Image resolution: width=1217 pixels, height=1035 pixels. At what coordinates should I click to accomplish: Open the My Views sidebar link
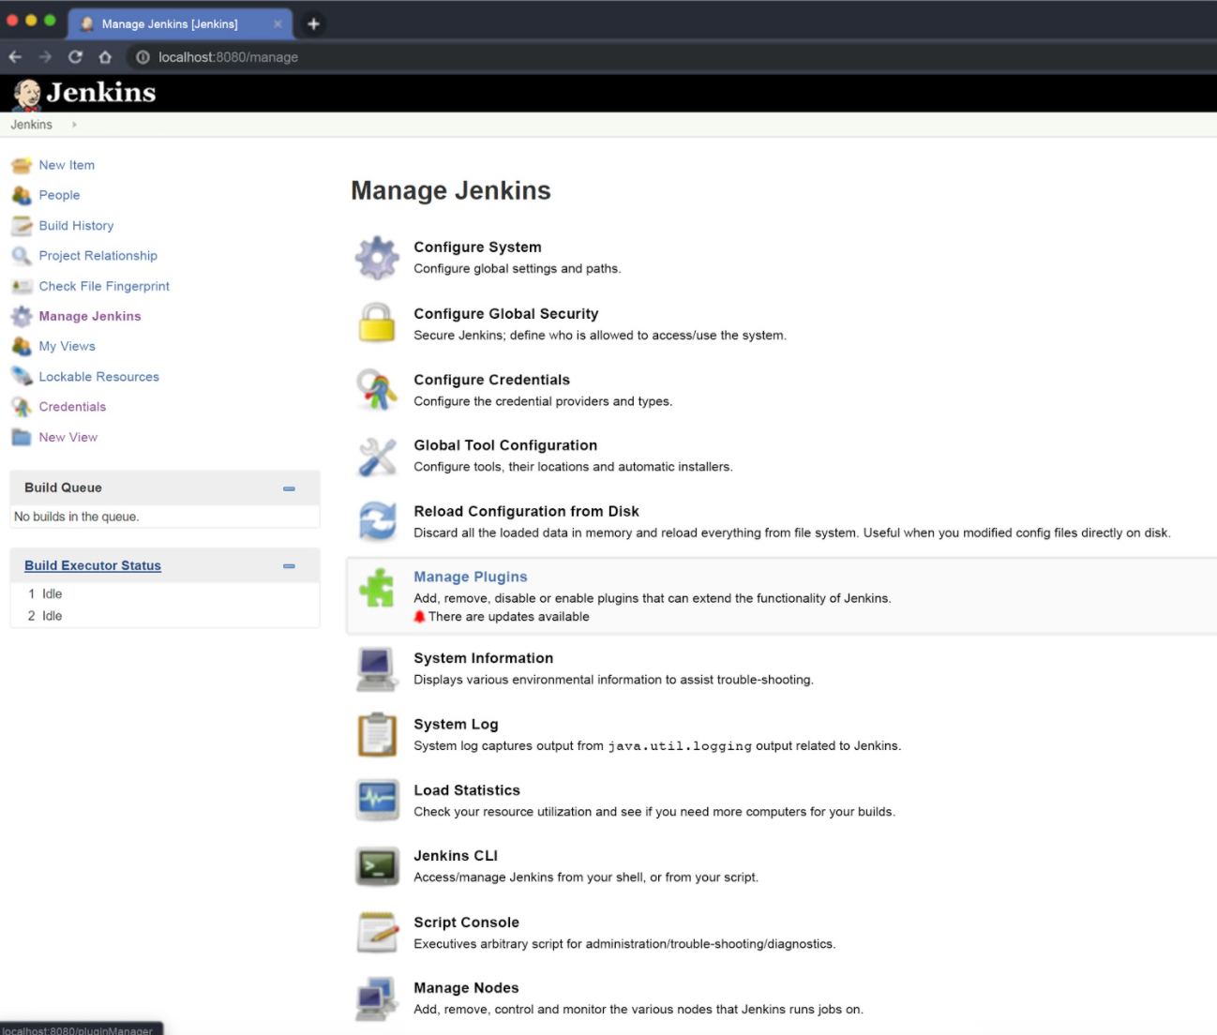tap(67, 346)
